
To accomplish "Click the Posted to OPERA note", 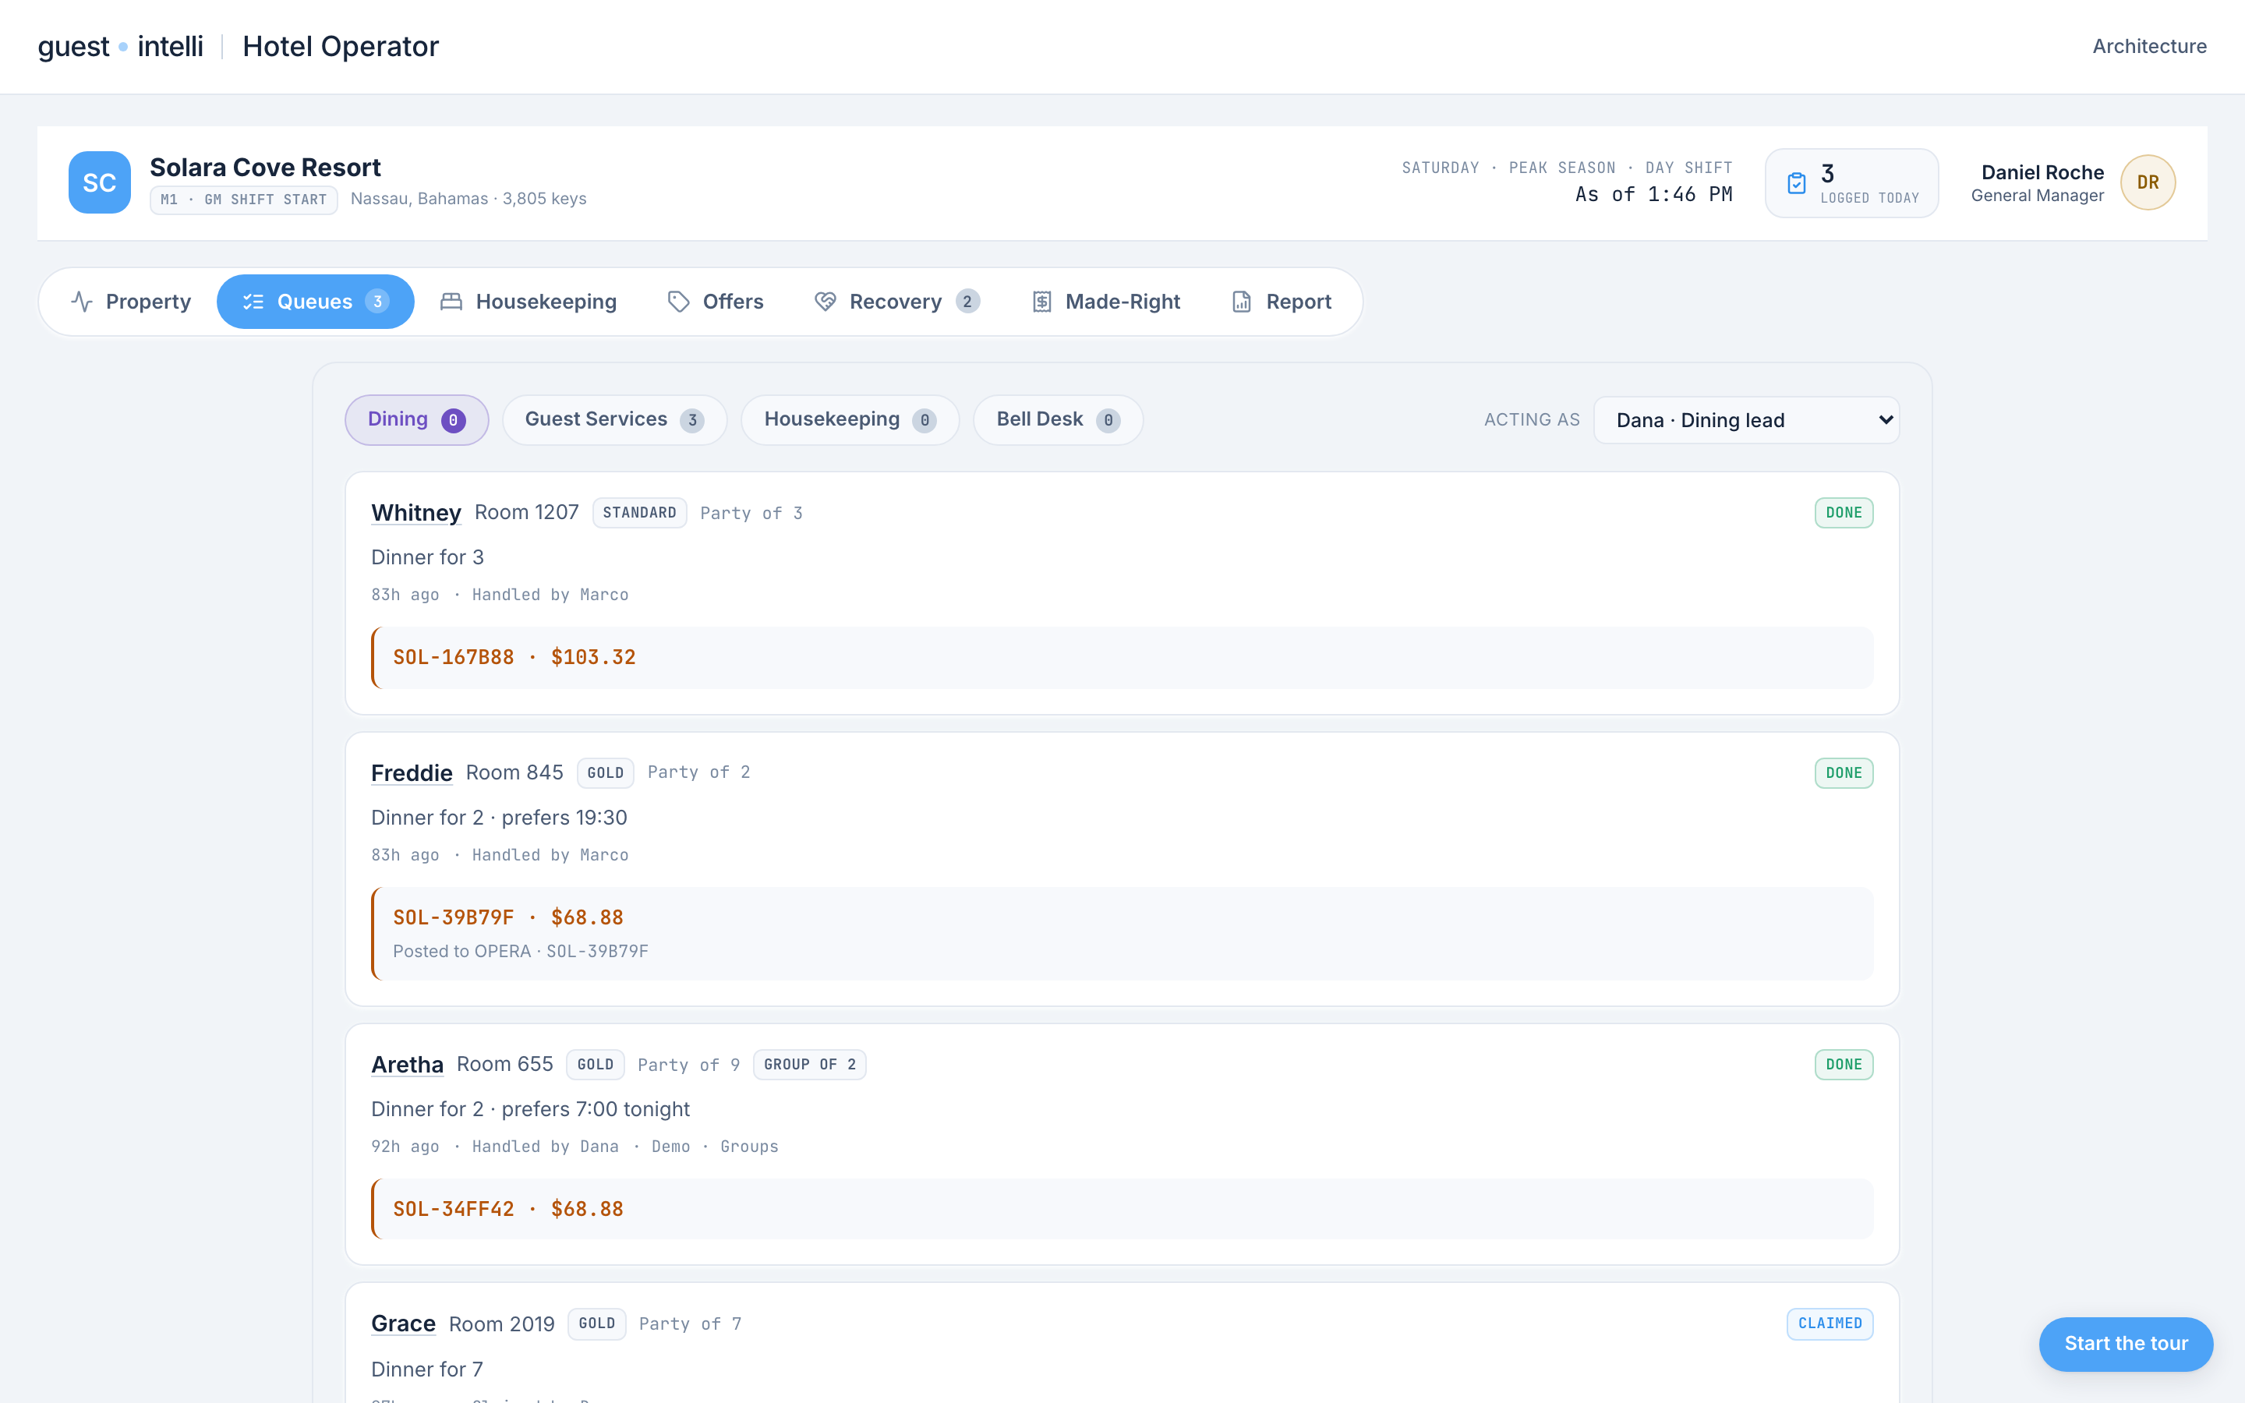I will tap(521, 951).
